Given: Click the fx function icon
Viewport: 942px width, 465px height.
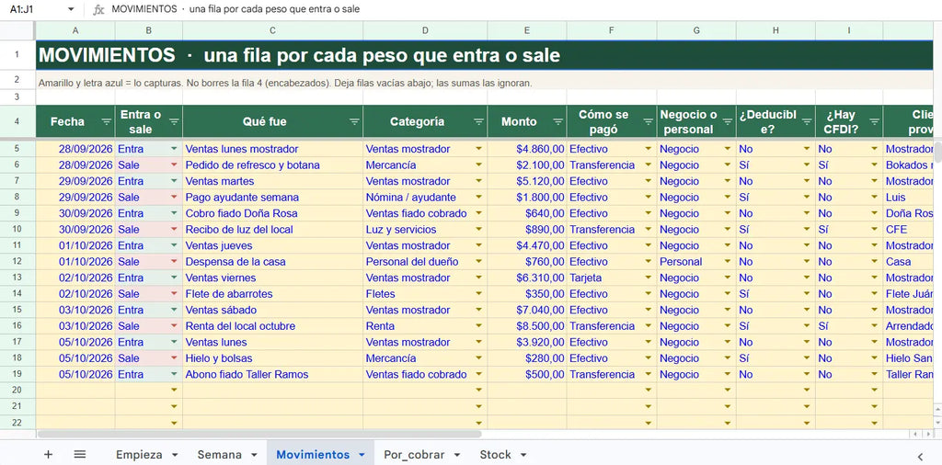Looking at the screenshot, I should pyautogui.click(x=98, y=9).
